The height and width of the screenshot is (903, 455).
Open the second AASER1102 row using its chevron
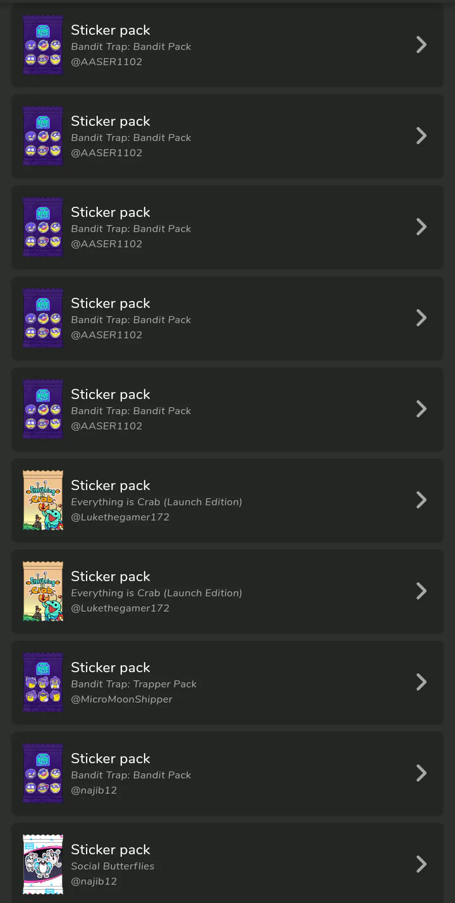click(x=422, y=135)
